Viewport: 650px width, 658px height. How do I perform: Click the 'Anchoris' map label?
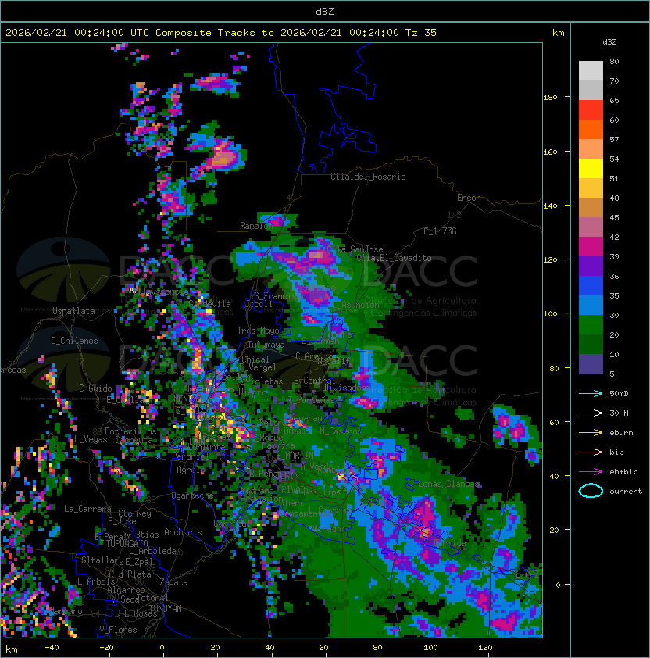click(183, 532)
